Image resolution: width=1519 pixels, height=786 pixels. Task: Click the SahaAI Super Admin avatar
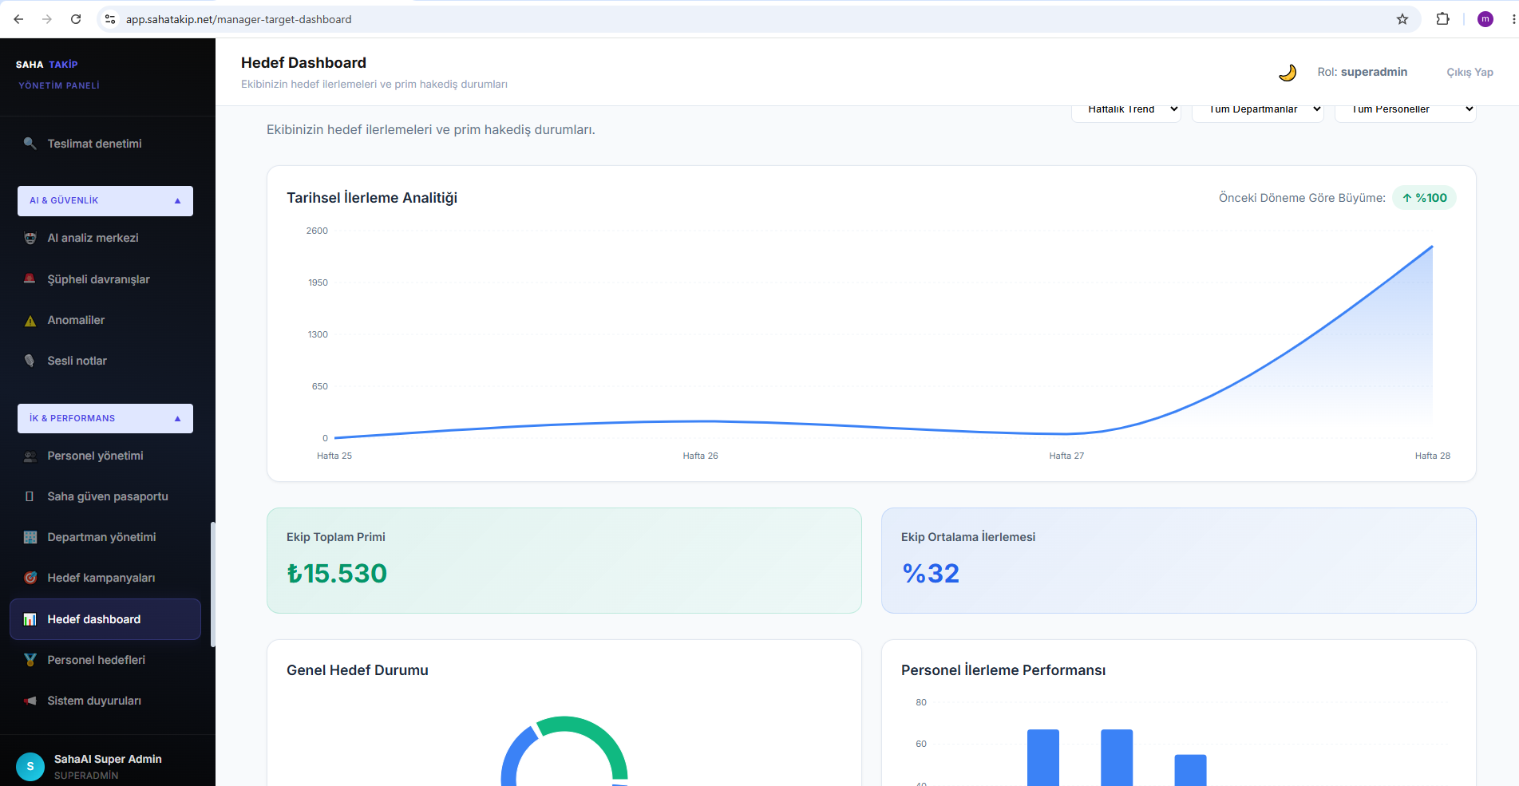tap(30, 767)
